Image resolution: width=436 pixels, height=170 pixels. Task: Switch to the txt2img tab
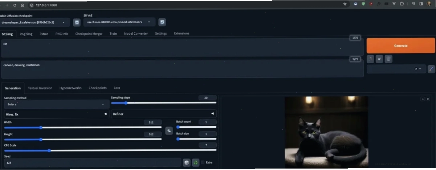[7, 34]
